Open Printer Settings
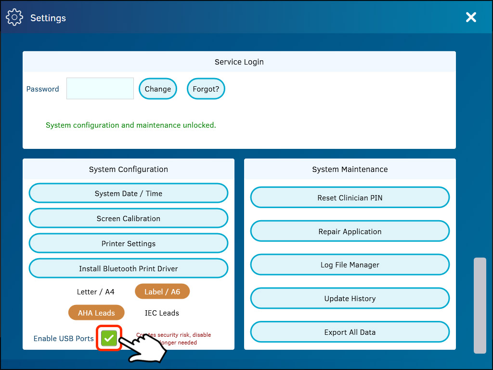This screenshot has height=370, width=493. 128,243
